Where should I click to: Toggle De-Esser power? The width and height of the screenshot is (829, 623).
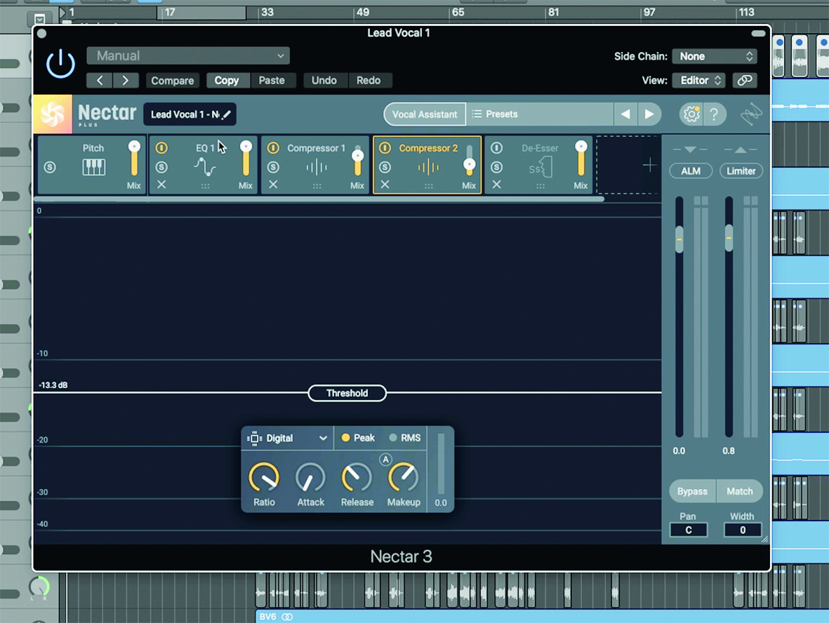click(x=496, y=148)
